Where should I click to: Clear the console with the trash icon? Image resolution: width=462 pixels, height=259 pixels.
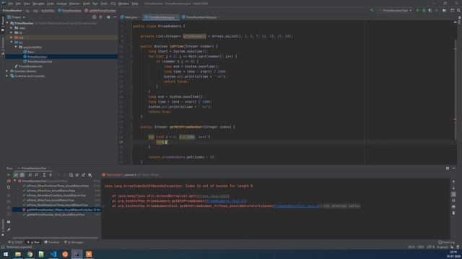(x=453, y=213)
